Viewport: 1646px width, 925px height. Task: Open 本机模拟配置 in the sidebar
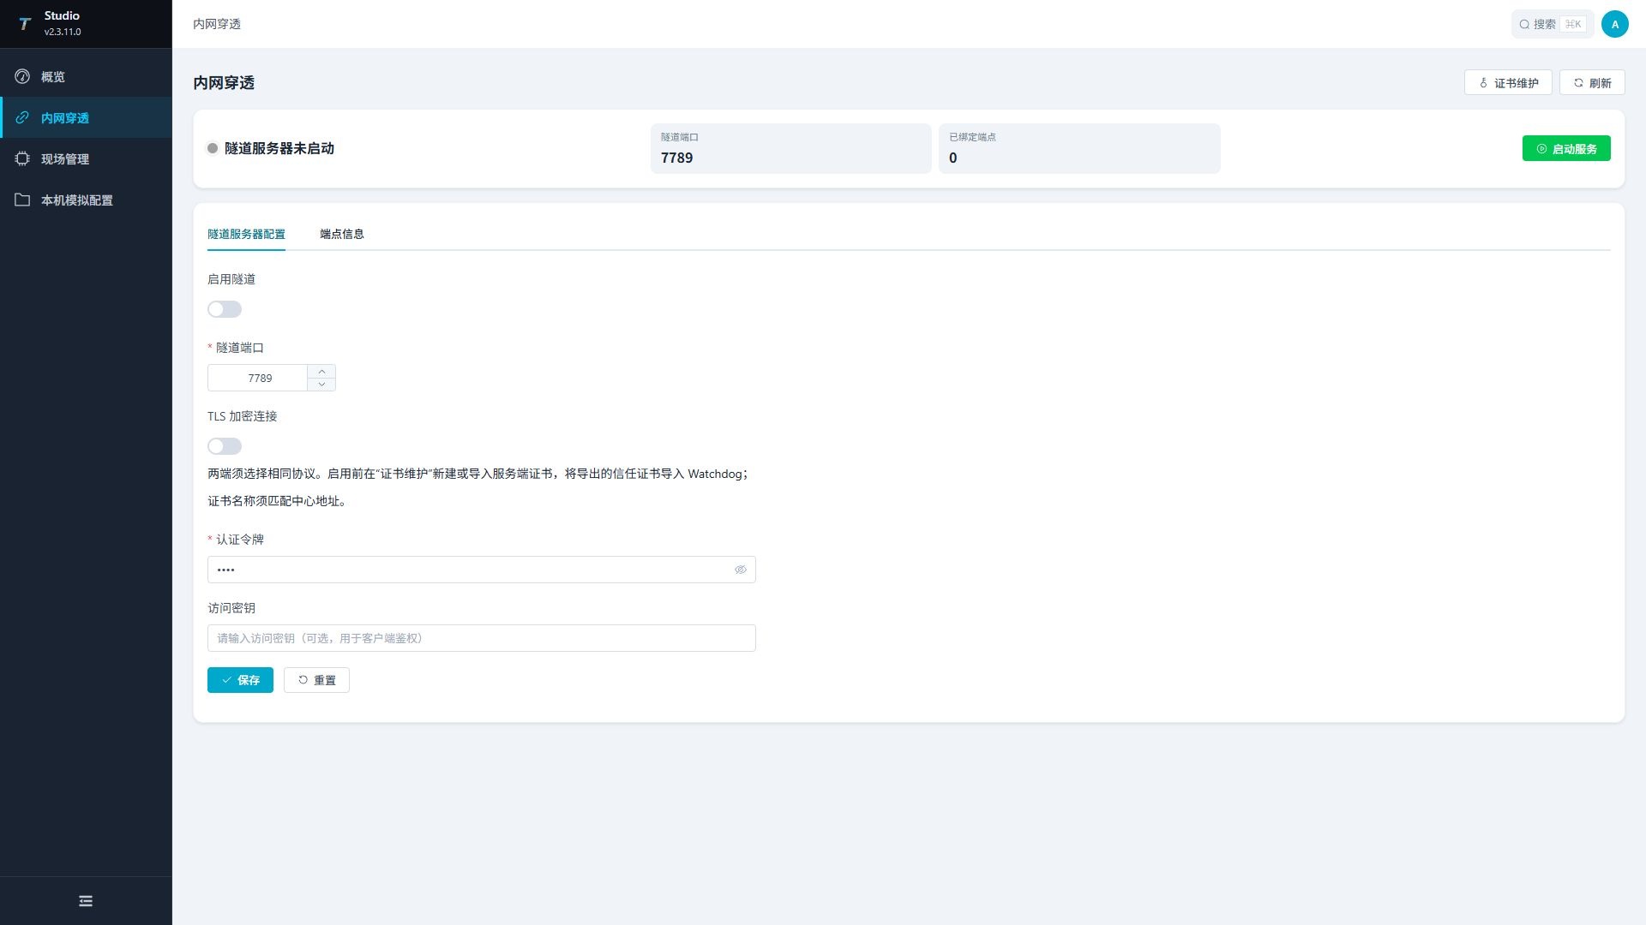(x=86, y=200)
